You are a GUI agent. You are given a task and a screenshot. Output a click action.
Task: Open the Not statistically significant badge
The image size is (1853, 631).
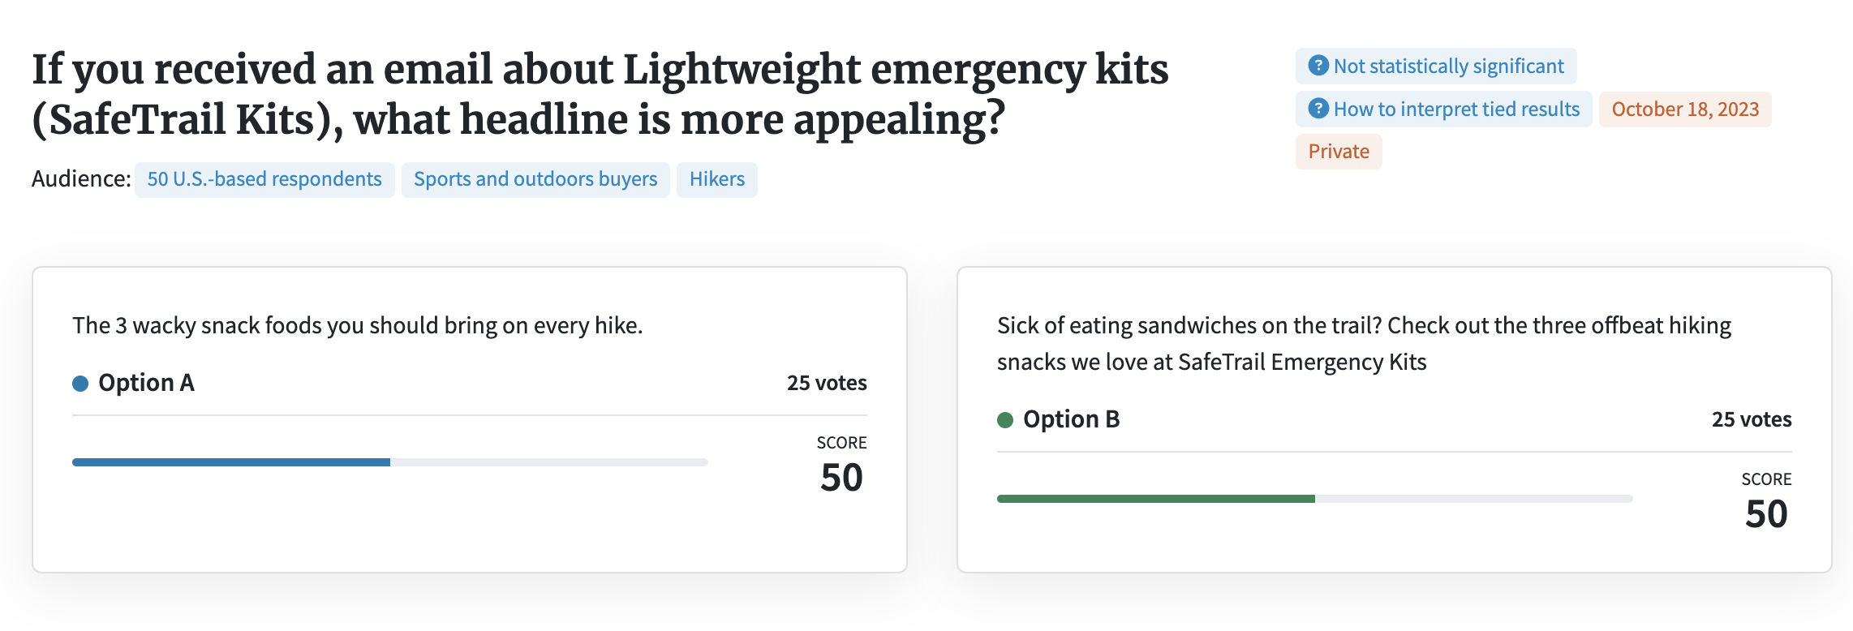click(x=1436, y=66)
